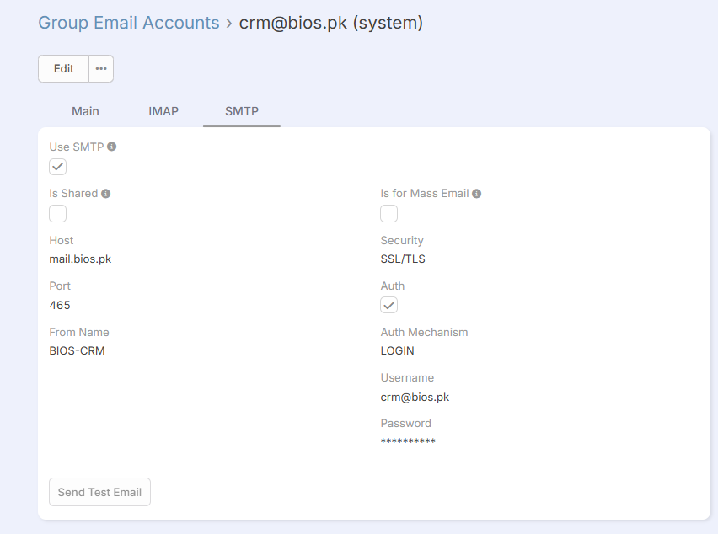Viewport: 718px width, 534px height.
Task: Click the Security value SSL/TLS
Action: click(403, 259)
